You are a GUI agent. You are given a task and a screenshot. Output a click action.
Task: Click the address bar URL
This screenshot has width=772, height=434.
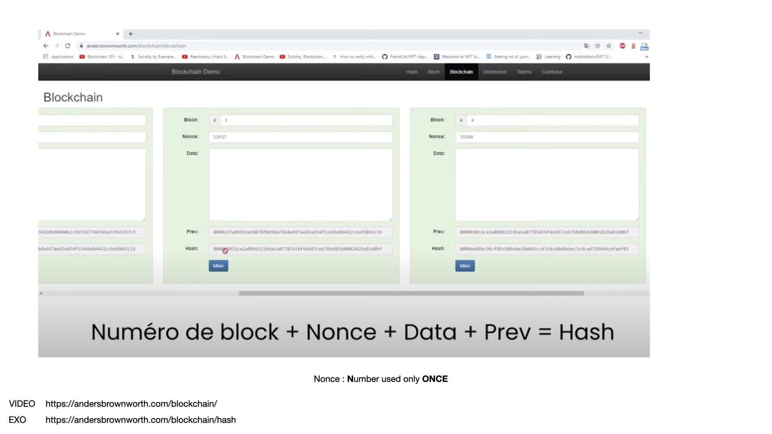pos(136,46)
